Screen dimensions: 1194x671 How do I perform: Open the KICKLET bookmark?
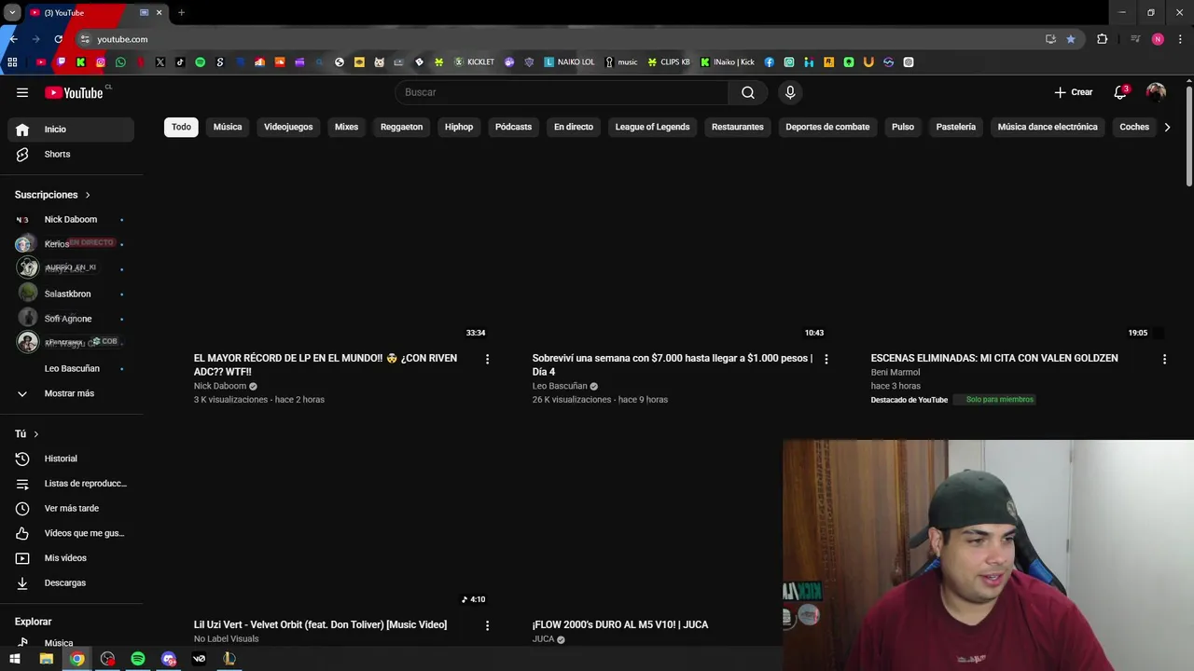(x=474, y=62)
